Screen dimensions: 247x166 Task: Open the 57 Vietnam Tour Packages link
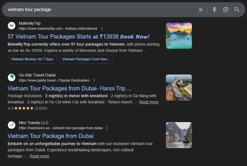point(78,36)
